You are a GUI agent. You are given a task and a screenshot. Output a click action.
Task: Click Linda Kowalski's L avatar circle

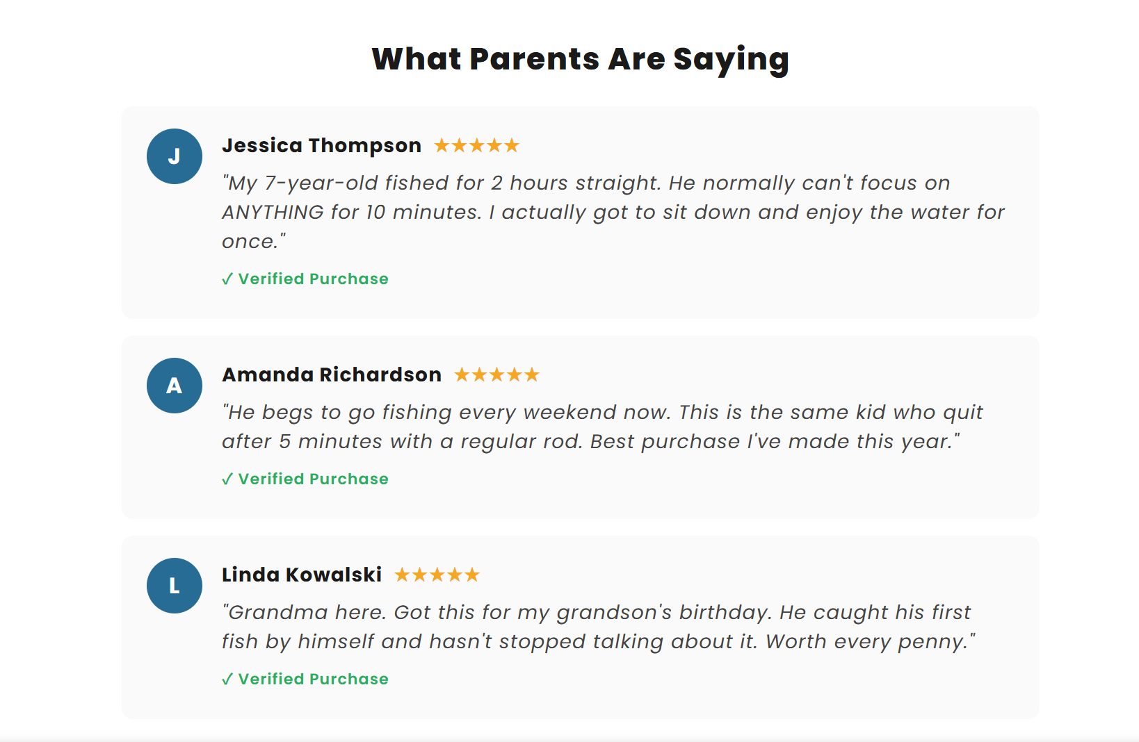click(175, 586)
